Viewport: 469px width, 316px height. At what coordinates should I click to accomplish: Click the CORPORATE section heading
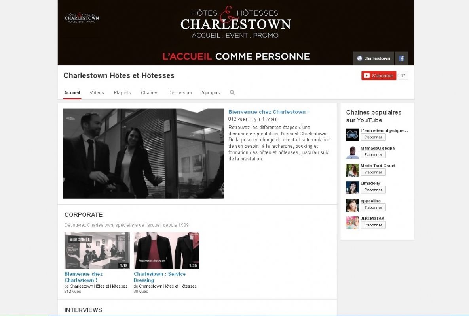pyautogui.click(x=84, y=215)
